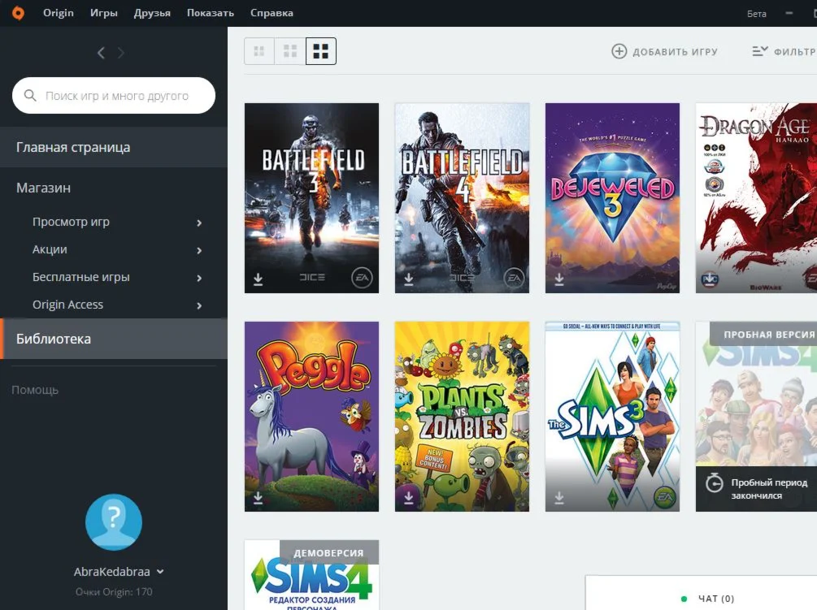The image size is (817, 610).
Task: Click the search magnifier icon
Action: (x=30, y=95)
